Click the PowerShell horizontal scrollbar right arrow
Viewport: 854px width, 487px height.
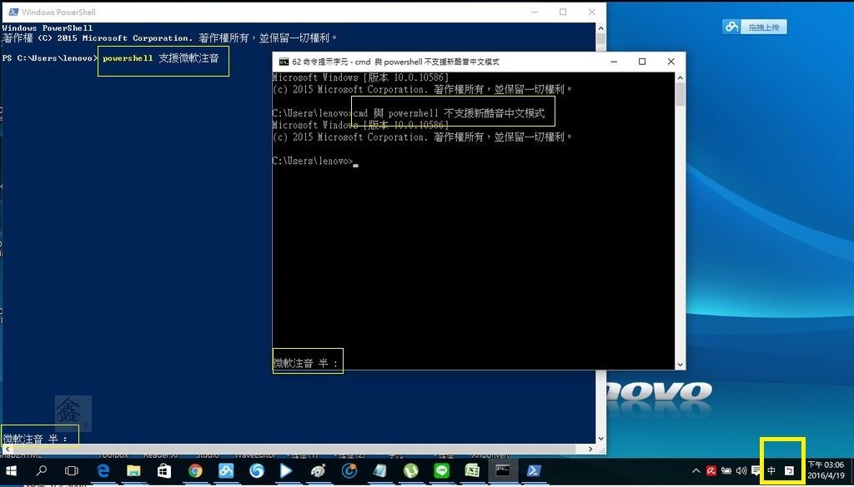coord(591,449)
